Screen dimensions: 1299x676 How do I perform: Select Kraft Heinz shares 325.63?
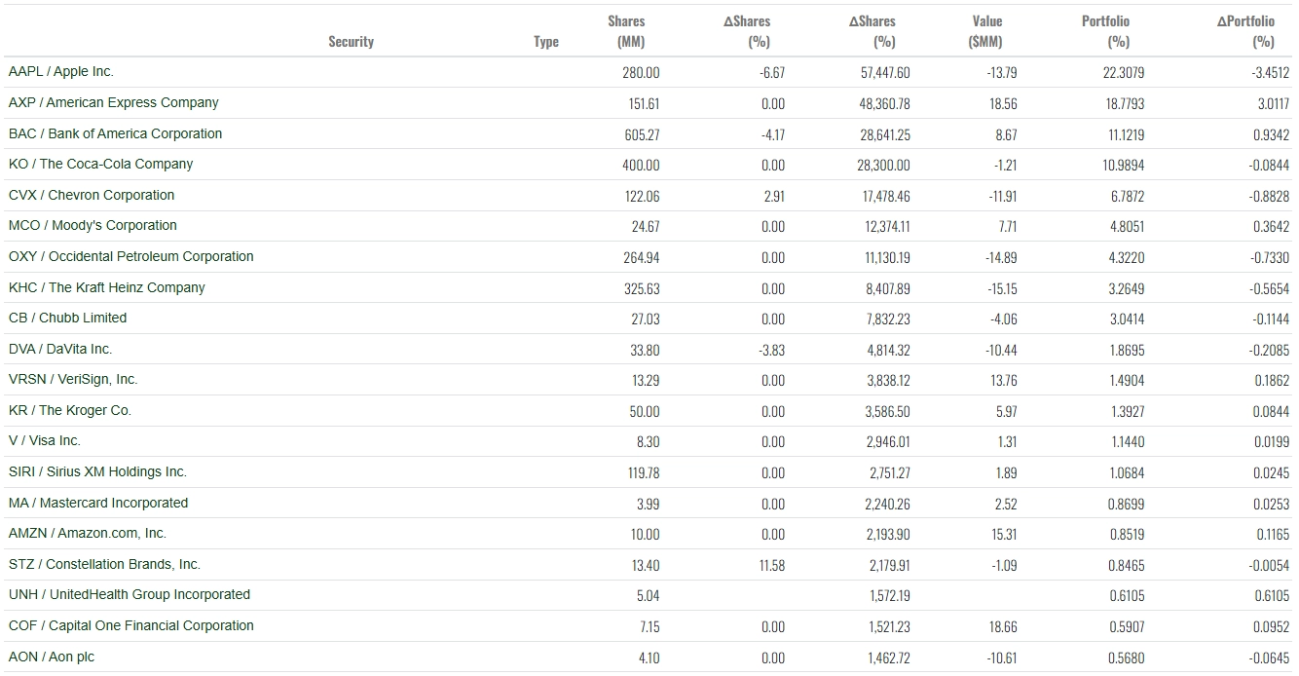click(642, 289)
